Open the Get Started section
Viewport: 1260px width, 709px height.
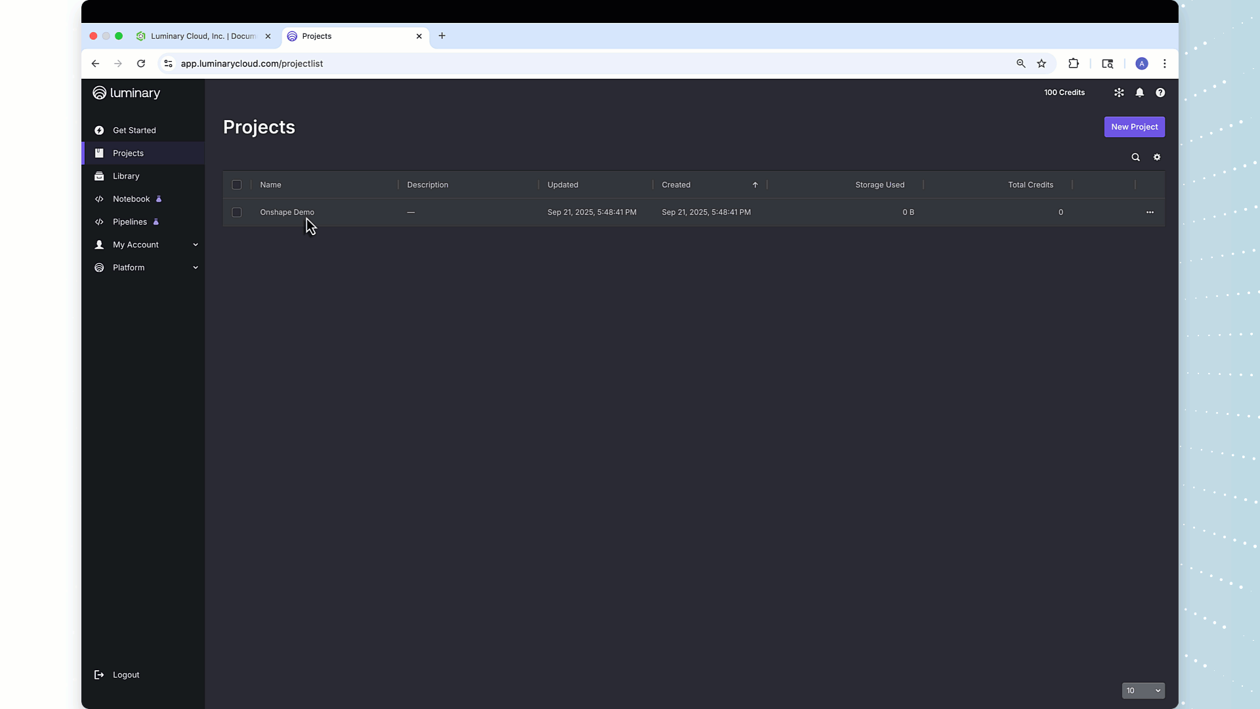click(133, 130)
